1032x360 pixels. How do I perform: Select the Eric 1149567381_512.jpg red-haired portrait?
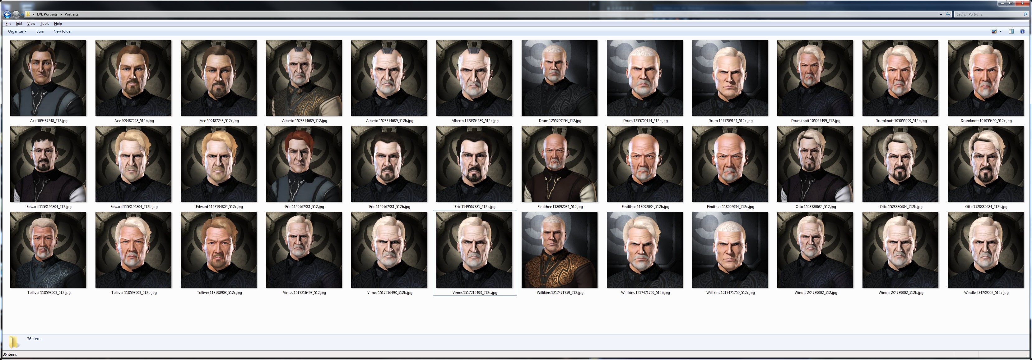(304, 164)
